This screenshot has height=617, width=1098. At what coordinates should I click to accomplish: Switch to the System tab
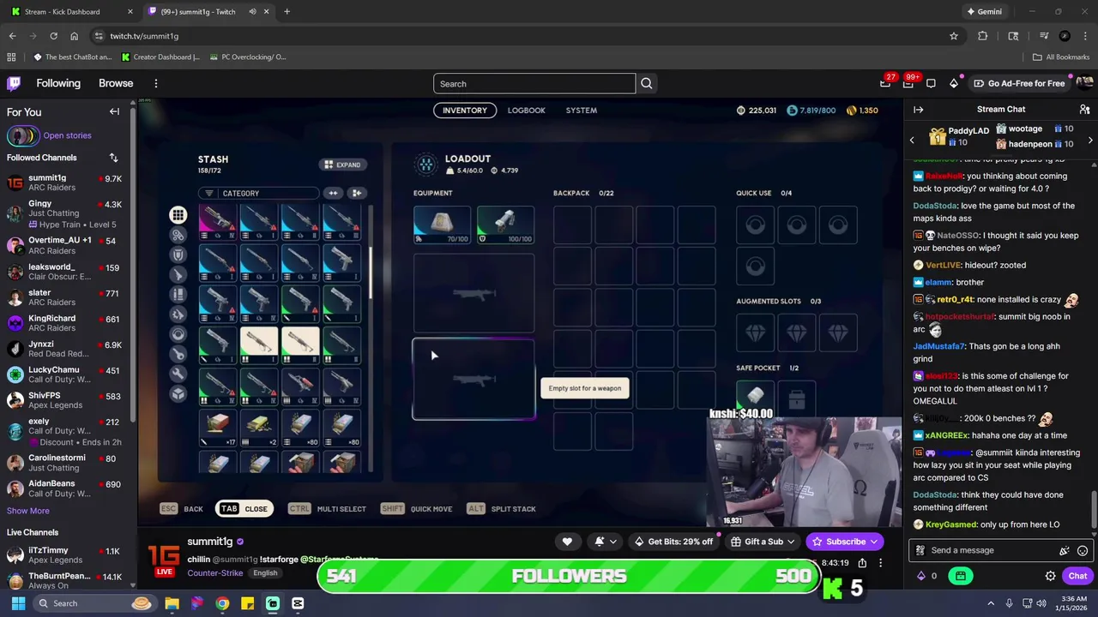pyautogui.click(x=581, y=111)
